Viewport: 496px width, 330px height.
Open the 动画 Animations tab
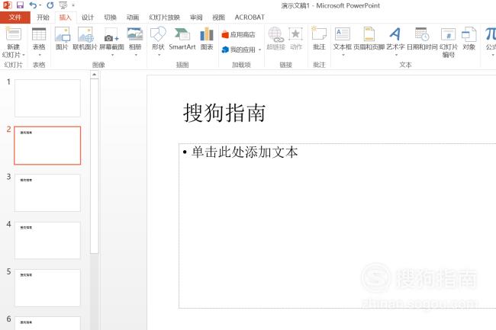133,18
